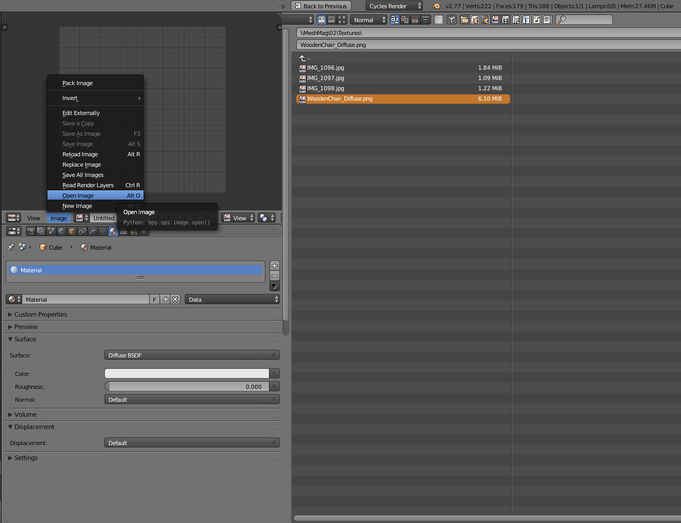Click Back to Previous button
Image resolution: width=681 pixels, height=523 pixels.
[321, 6]
